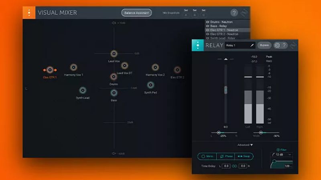Click Balance Assistant button
321x180 pixels.
[x=136, y=13]
